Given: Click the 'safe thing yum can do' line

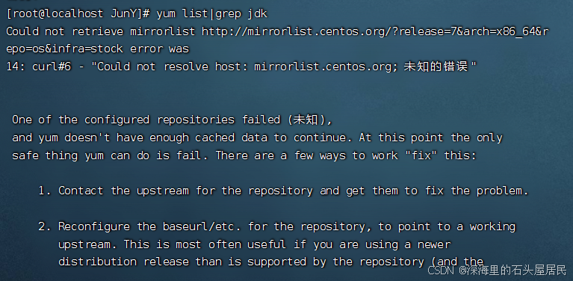Looking at the screenshot, I should [244, 155].
